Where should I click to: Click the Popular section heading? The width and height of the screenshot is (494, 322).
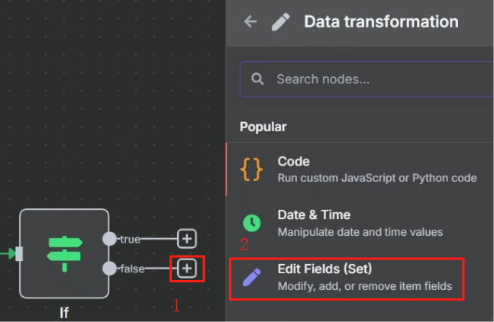[x=263, y=127]
